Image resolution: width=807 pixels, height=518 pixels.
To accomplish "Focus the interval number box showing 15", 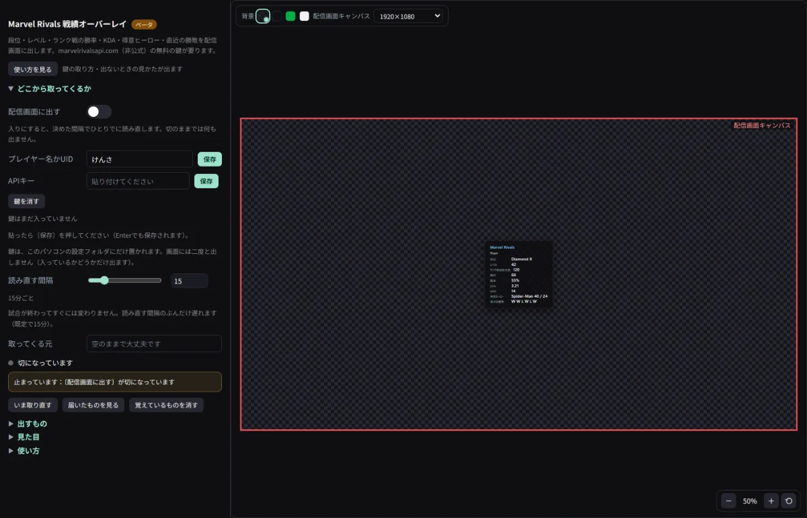I will pyautogui.click(x=189, y=281).
